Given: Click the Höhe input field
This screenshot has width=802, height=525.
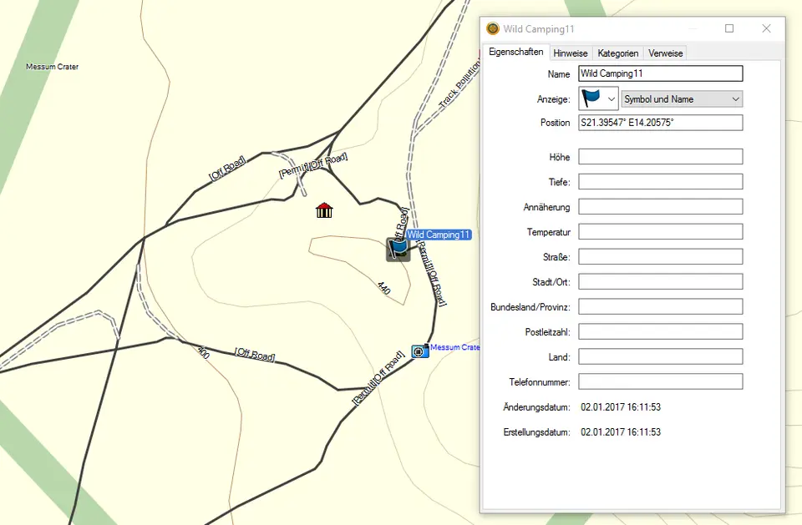Looking at the screenshot, I should tap(660, 157).
